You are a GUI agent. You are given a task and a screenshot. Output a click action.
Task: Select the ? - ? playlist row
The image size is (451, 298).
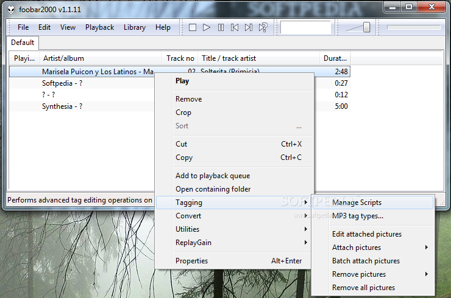pos(82,95)
